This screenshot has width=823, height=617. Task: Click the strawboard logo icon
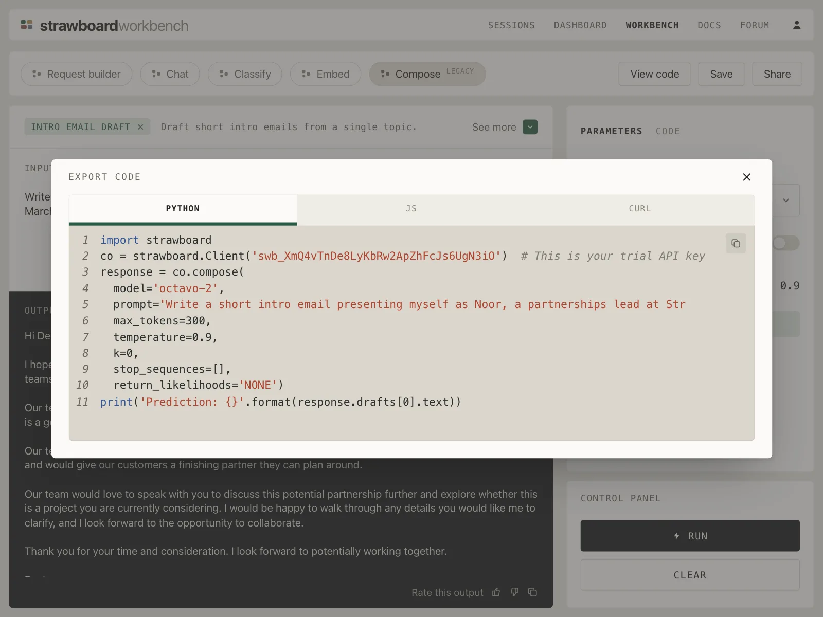click(27, 25)
